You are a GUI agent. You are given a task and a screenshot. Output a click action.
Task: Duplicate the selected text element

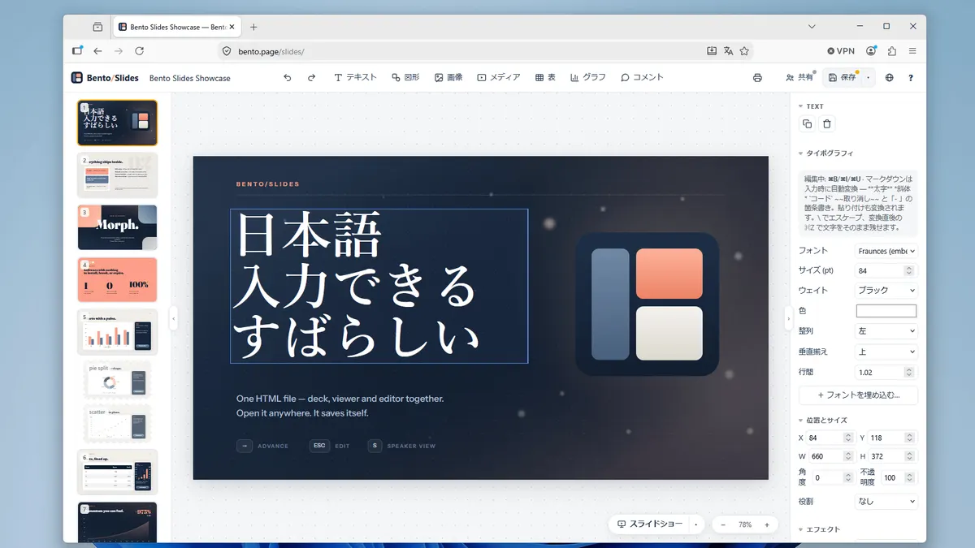pyautogui.click(x=807, y=124)
